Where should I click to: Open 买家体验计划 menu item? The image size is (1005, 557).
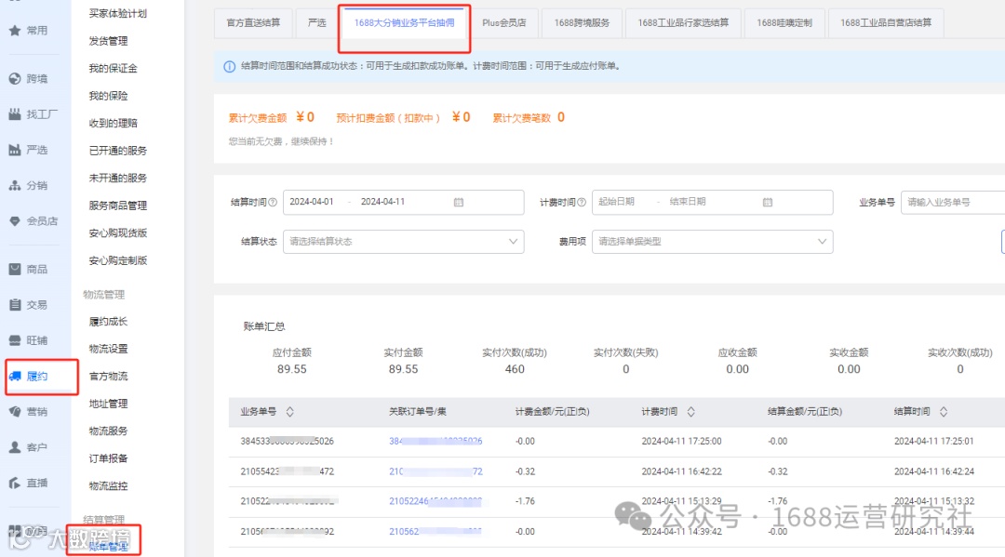coord(118,13)
